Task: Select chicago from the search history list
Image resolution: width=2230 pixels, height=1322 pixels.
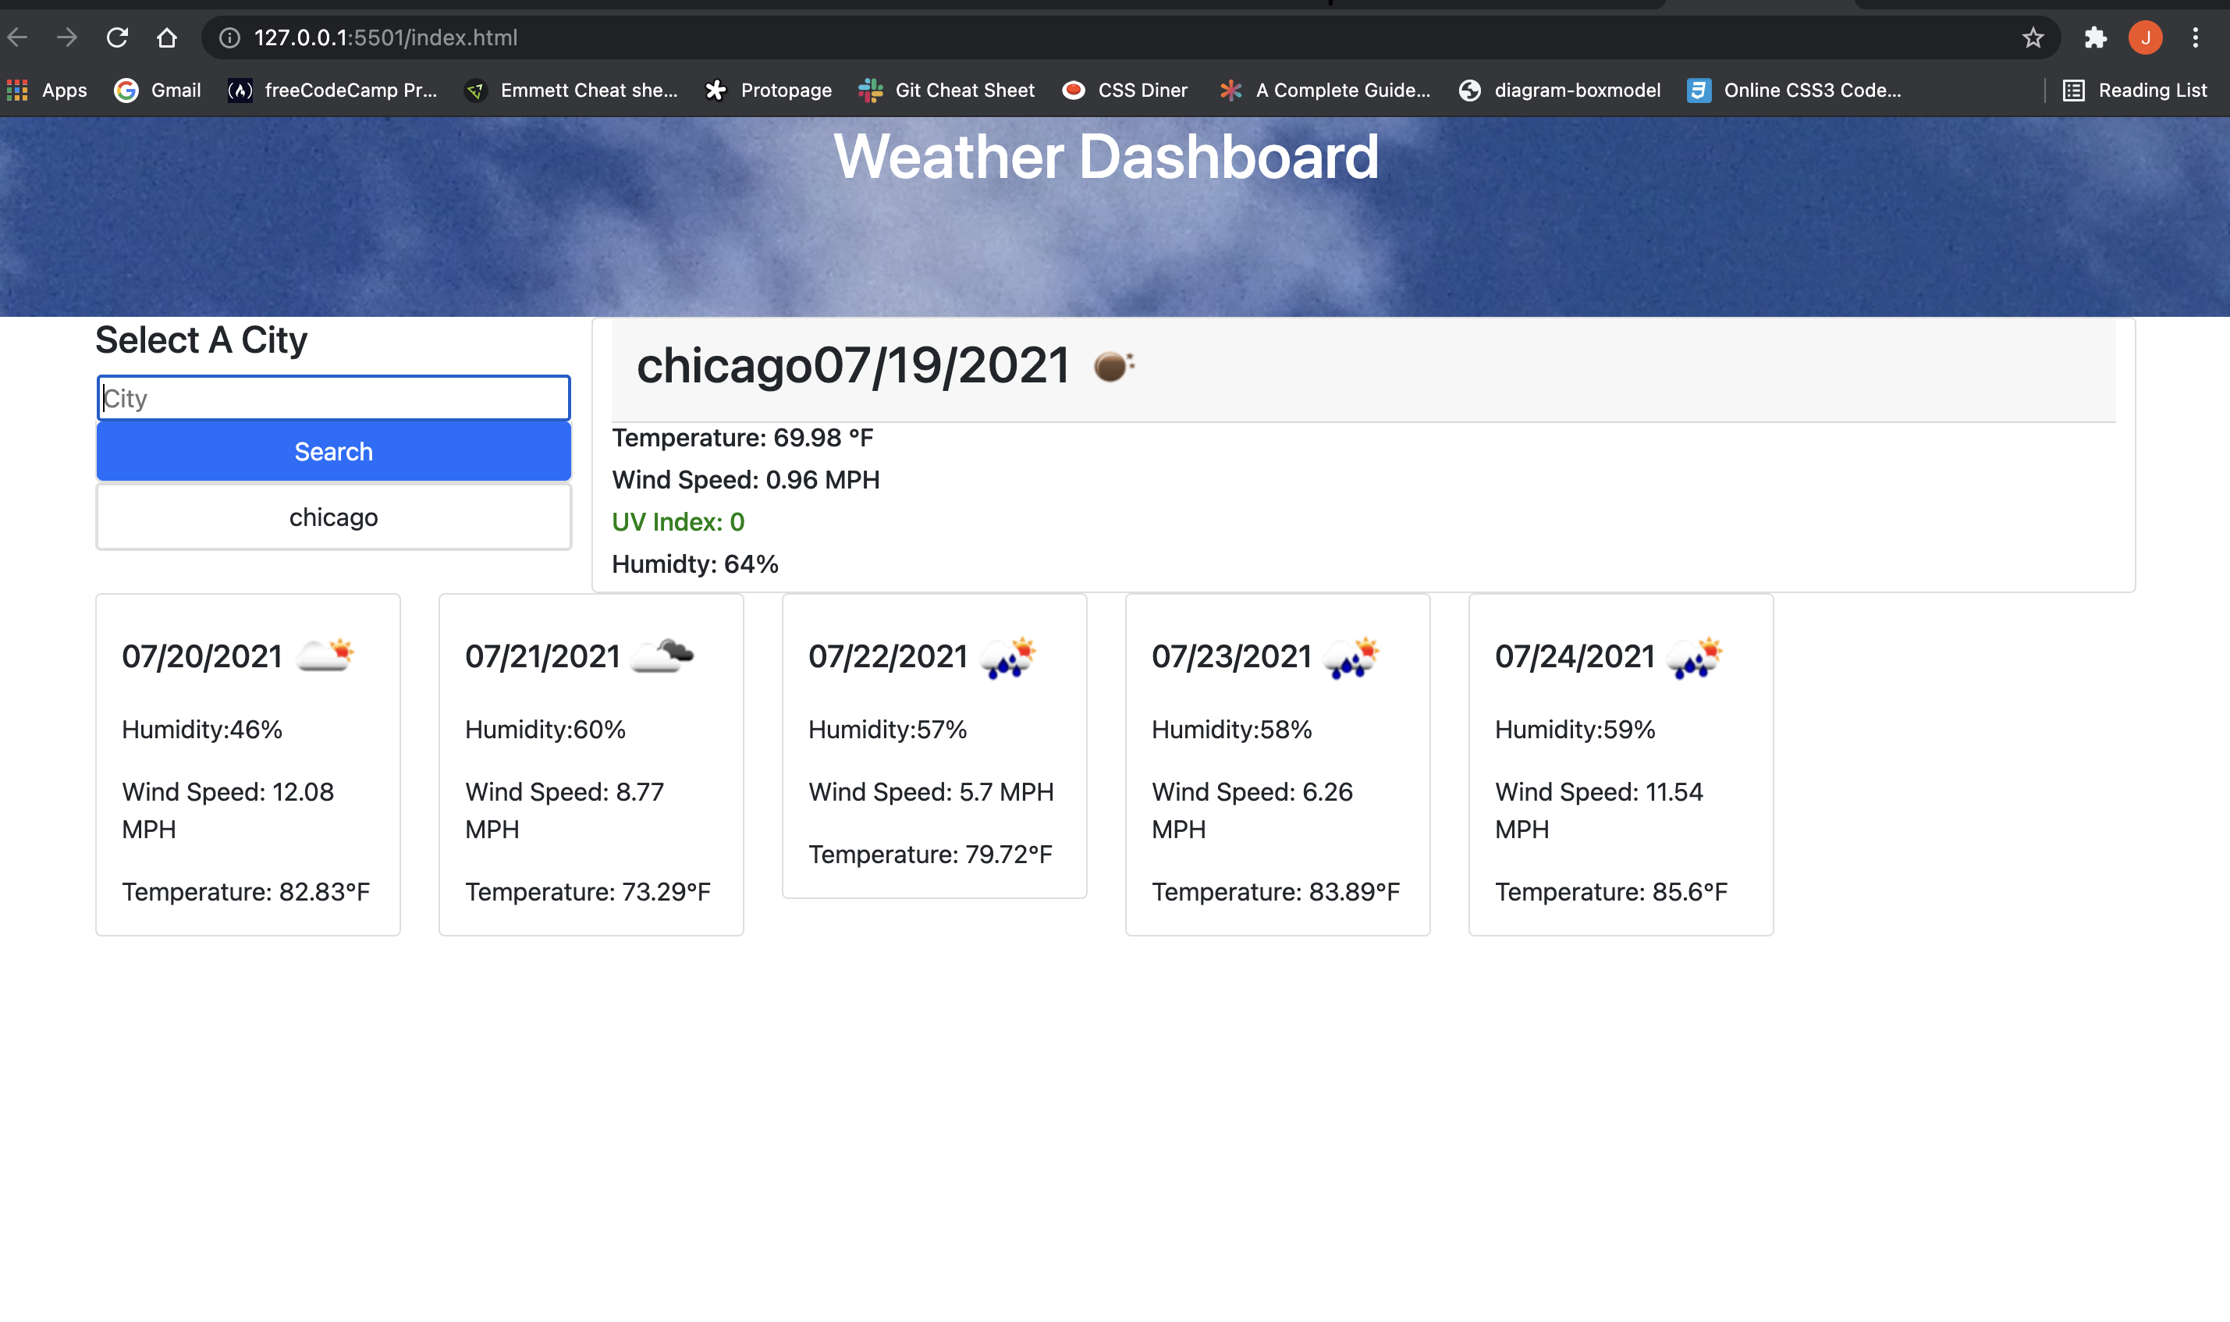Action: pos(332,517)
